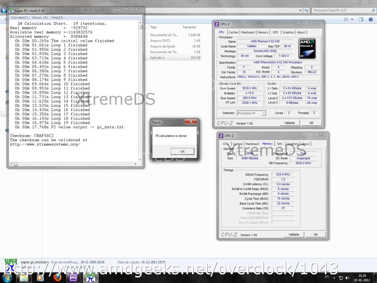The height and width of the screenshot is (283, 377).
Task: Switch to CPU-Z taskbar button
Action: (x=73, y=277)
